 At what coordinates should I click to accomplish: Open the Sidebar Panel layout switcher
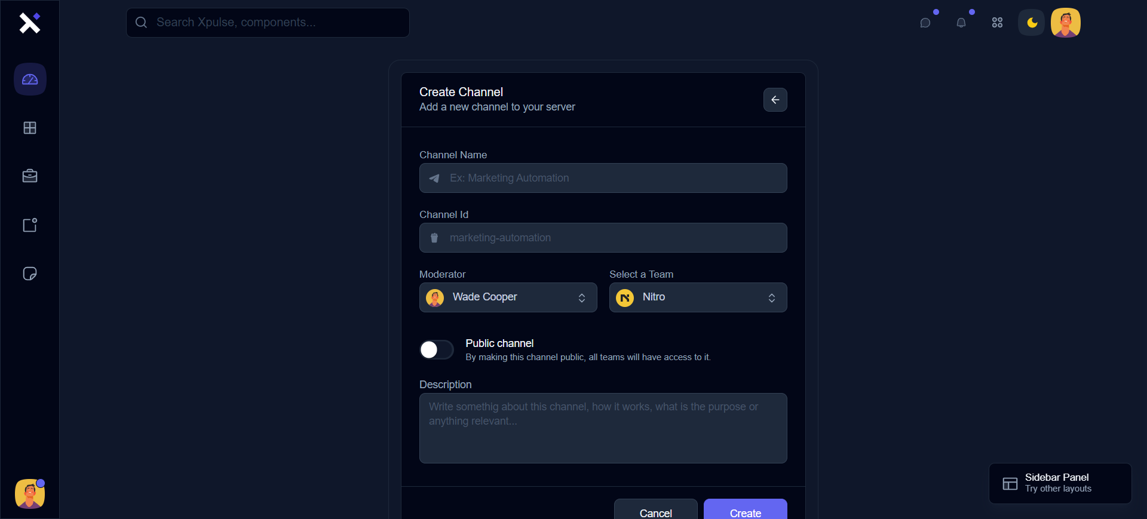1060,483
